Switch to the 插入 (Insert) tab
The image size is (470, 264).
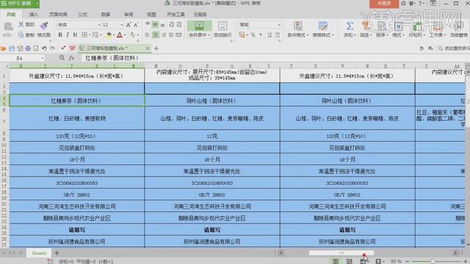tap(34, 15)
